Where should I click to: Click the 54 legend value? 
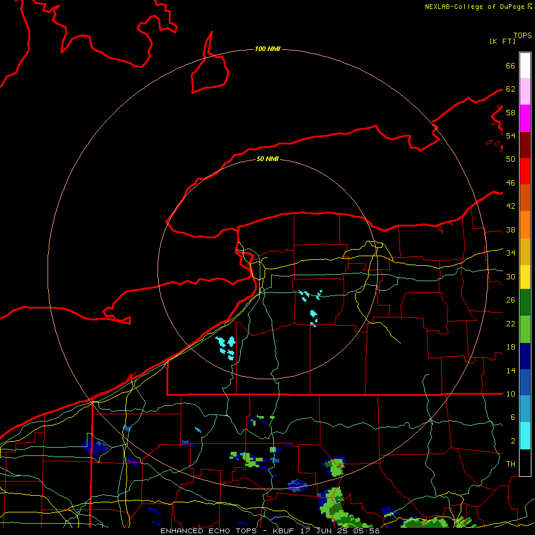511,136
